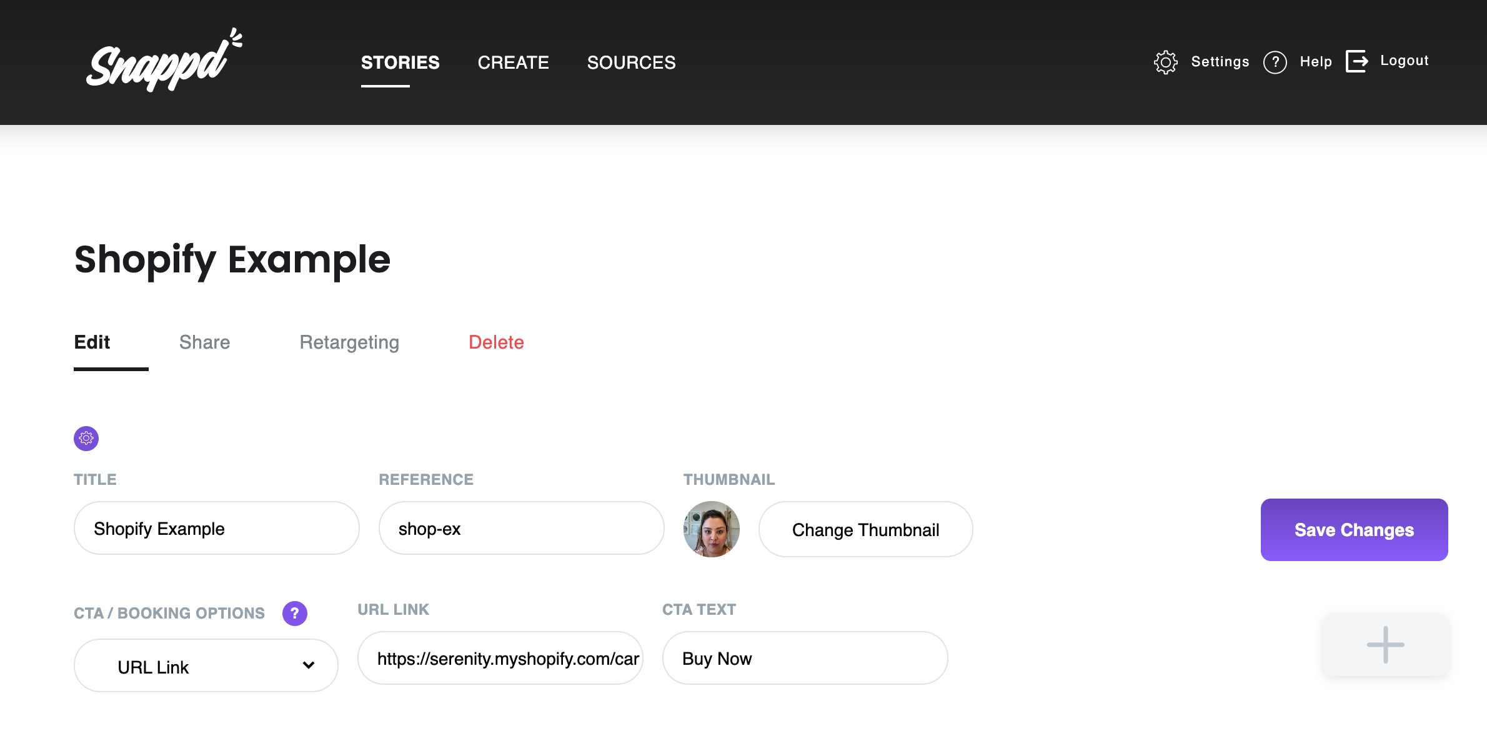Expand the URL Link dropdown

(206, 666)
